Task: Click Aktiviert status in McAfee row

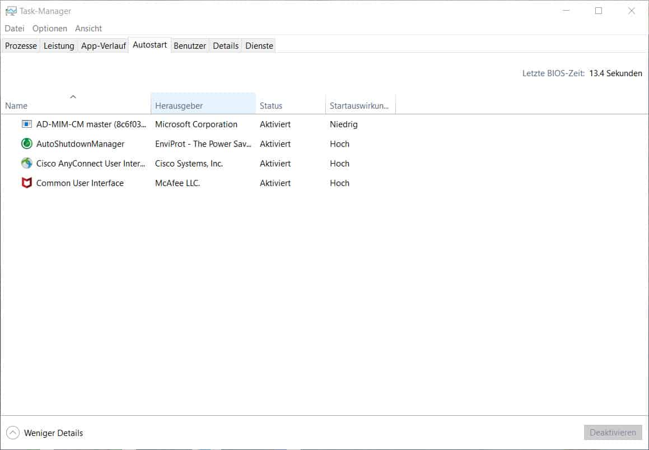Action: tap(276, 183)
